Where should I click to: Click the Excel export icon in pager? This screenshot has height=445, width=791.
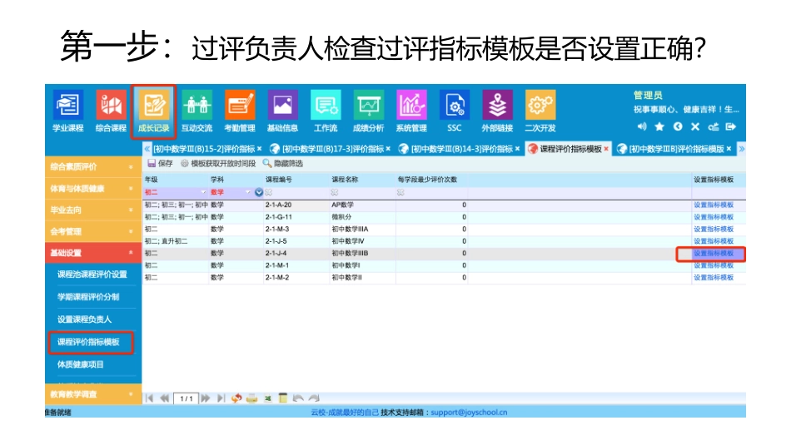tap(268, 398)
